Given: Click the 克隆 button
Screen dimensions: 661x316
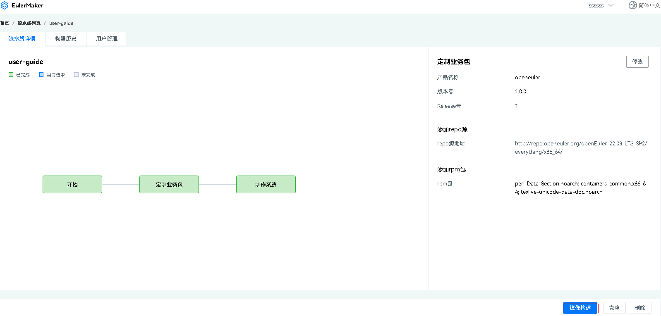Looking at the screenshot, I should [x=614, y=308].
